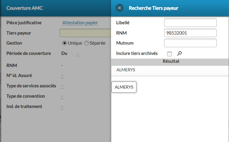Select the ALMERYS result row
Viewport: 229px width, 142px height.
tap(126, 70)
